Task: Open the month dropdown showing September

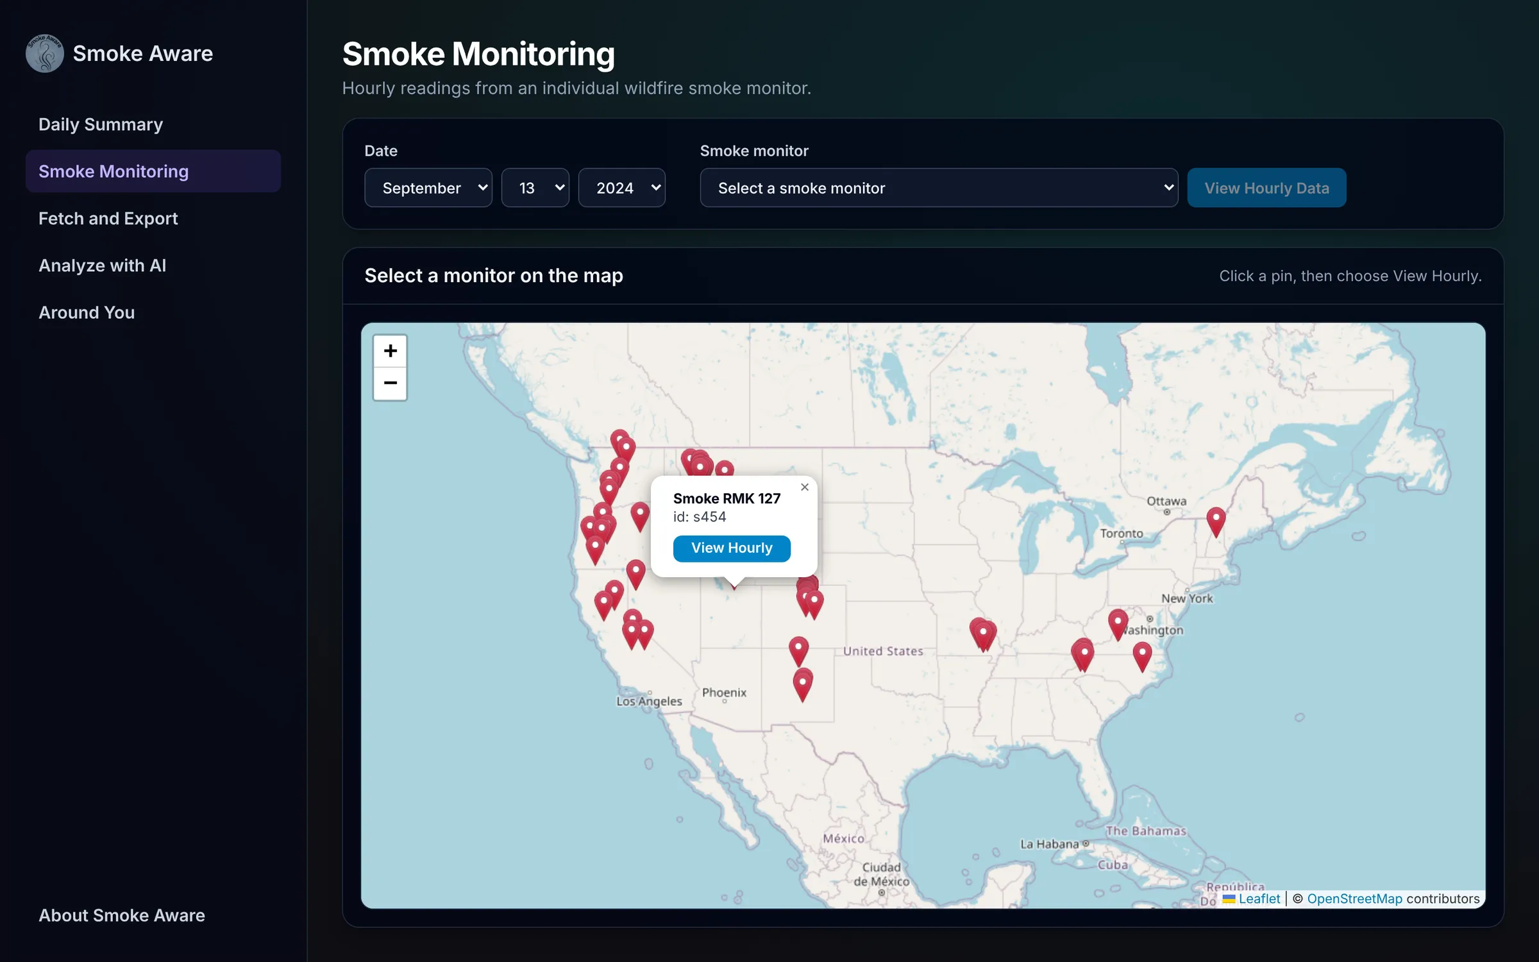Action: [428, 188]
